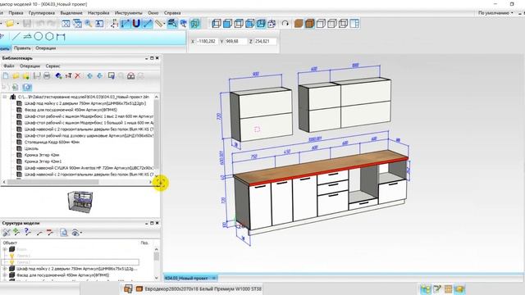
Task: Click the blue down arrow in Библиотекарь
Action: [x=100, y=76]
